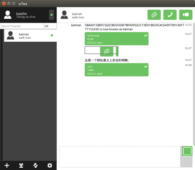195x170 pixels.
Task: Click the kaisfm profile name
Action: [22, 14]
